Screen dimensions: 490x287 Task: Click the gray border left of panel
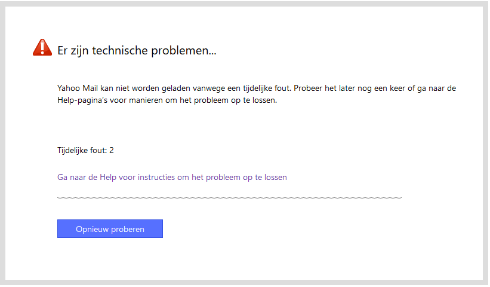coord(3,143)
